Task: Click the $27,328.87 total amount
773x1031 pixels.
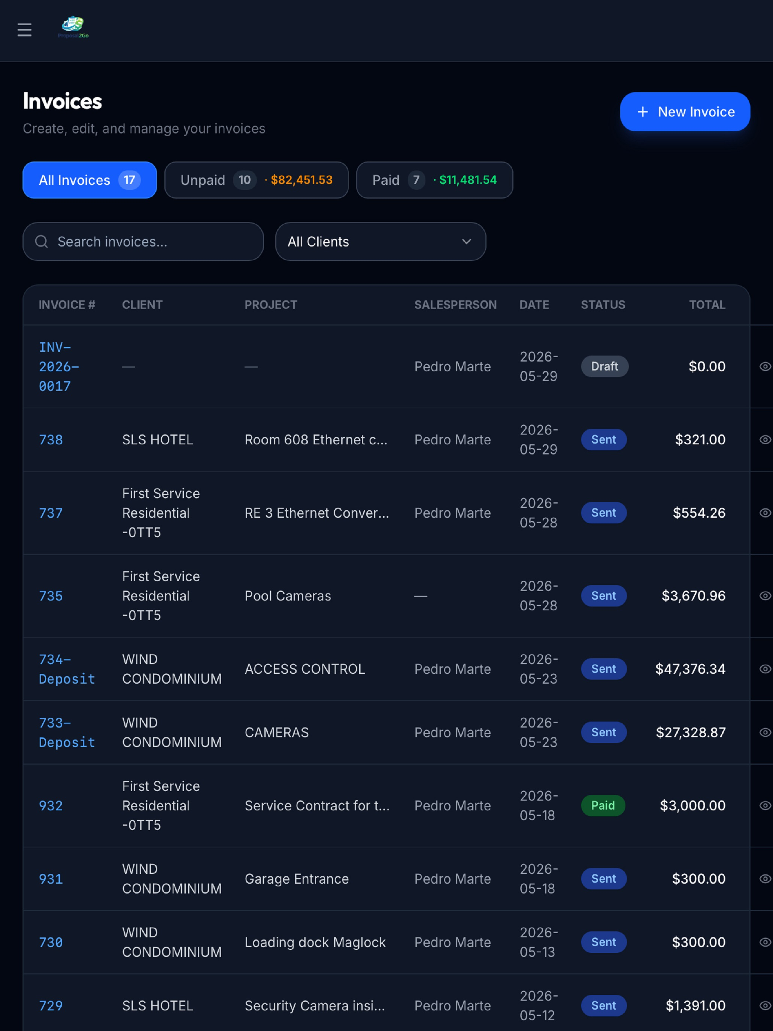Action: click(x=691, y=732)
